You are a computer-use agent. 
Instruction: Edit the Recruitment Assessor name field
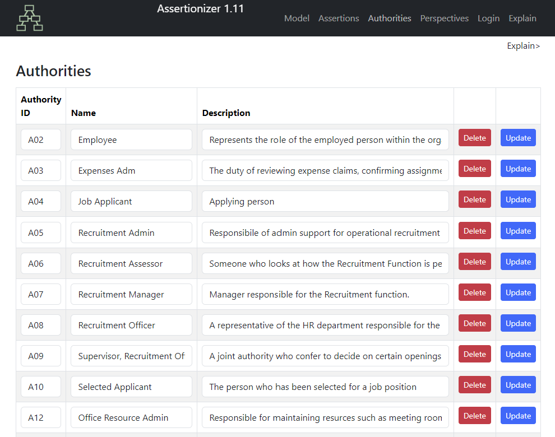point(131,263)
